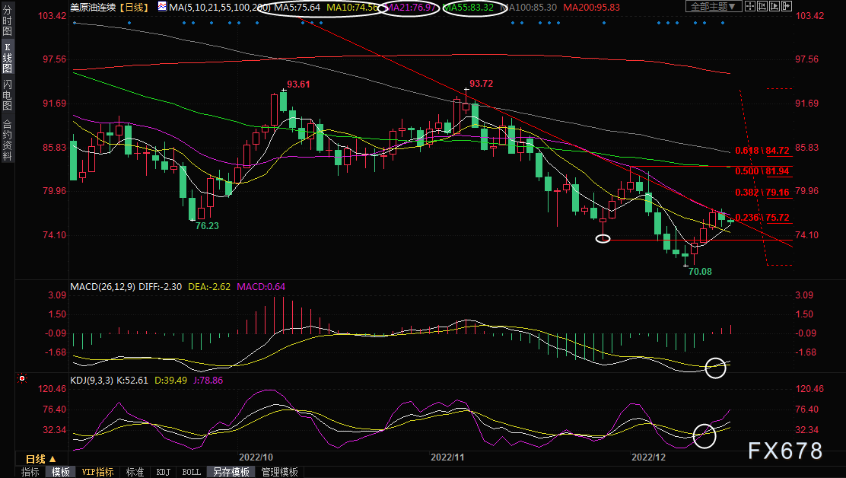Image resolution: width=846 pixels, height=478 pixels.
Task: Click the 93.72 high price label
Action: (482, 84)
